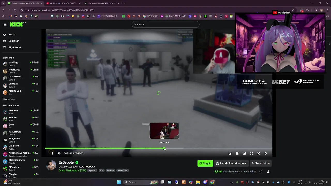Open File Explorer from taskbar
This screenshot has height=186, width=331.
[198, 182]
